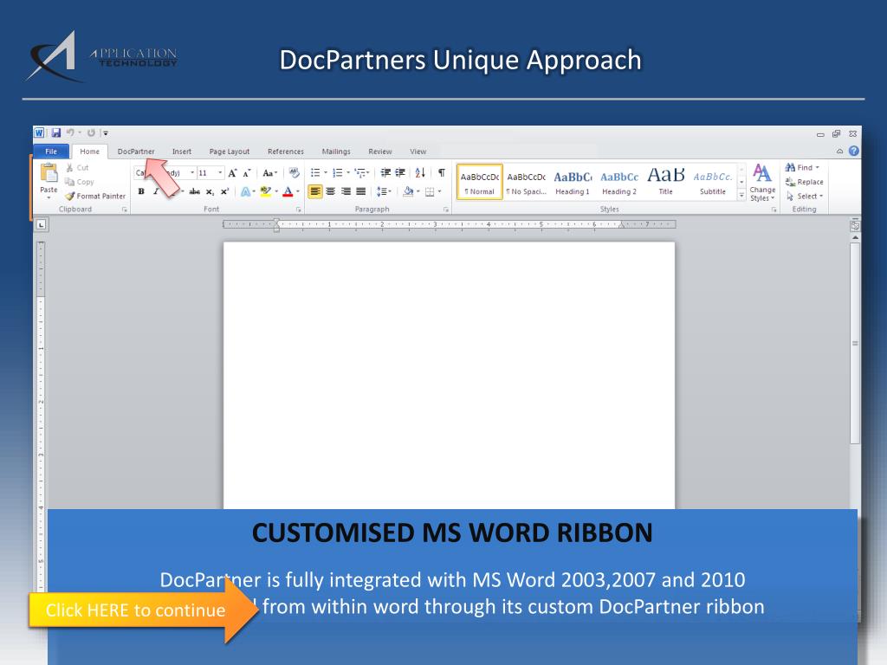Select Align Text Left
The width and height of the screenshot is (887, 665).
coord(315,191)
